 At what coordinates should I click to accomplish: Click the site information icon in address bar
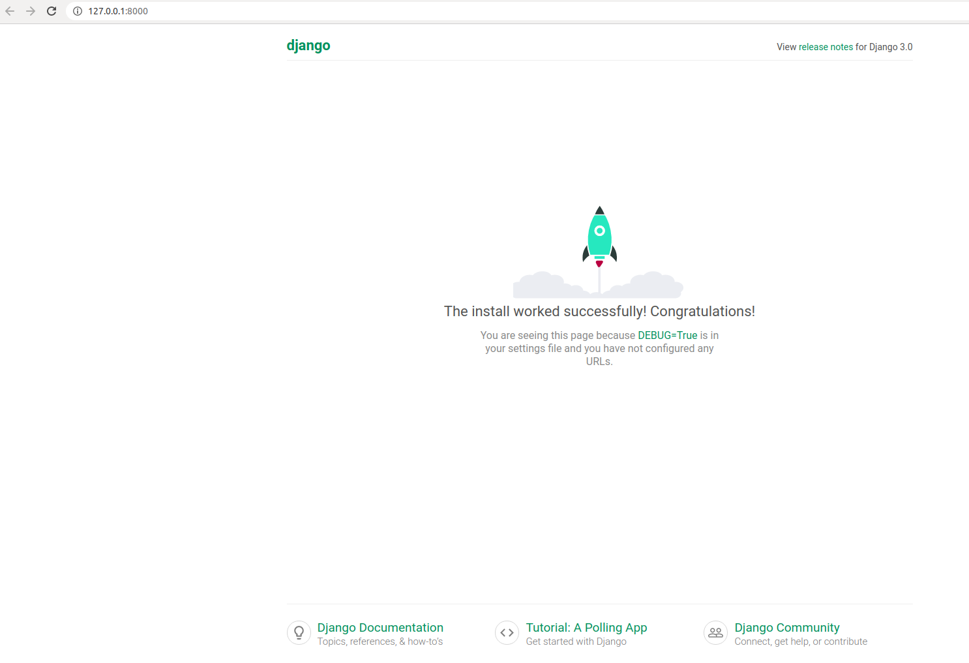click(x=78, y=11)
